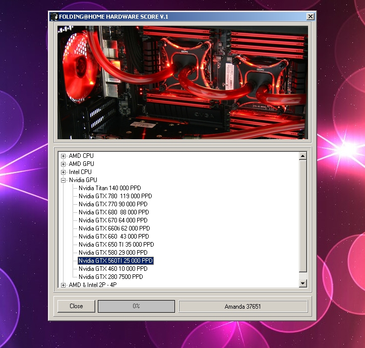
Task: Click the 0% progress bar
Action: coord(136,306)
